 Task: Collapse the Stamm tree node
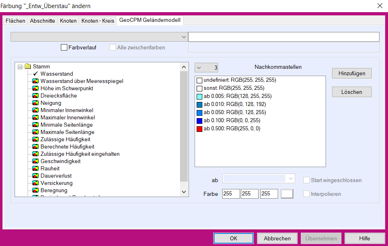click(20, 67)
